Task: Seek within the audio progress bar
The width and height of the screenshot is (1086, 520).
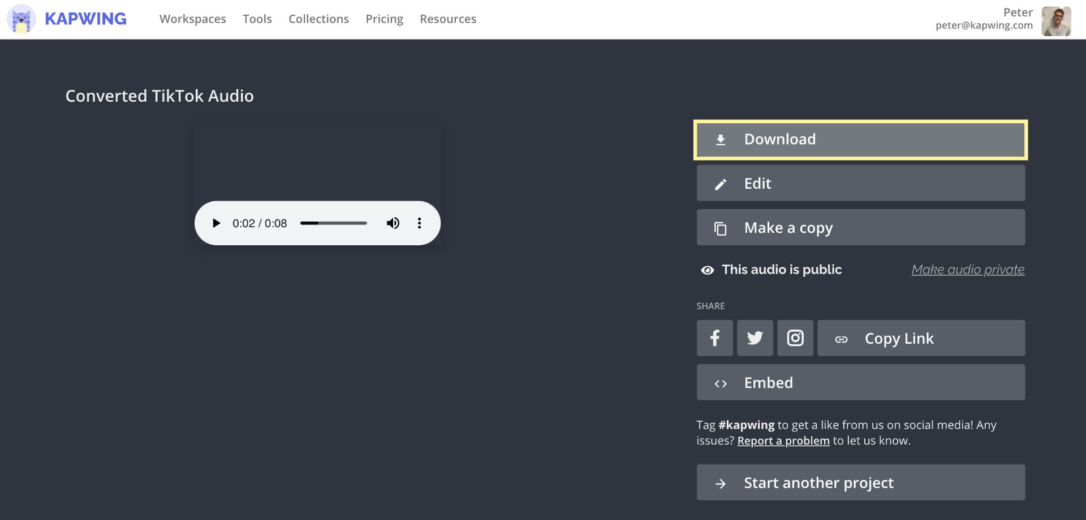Action: point(333,223)
